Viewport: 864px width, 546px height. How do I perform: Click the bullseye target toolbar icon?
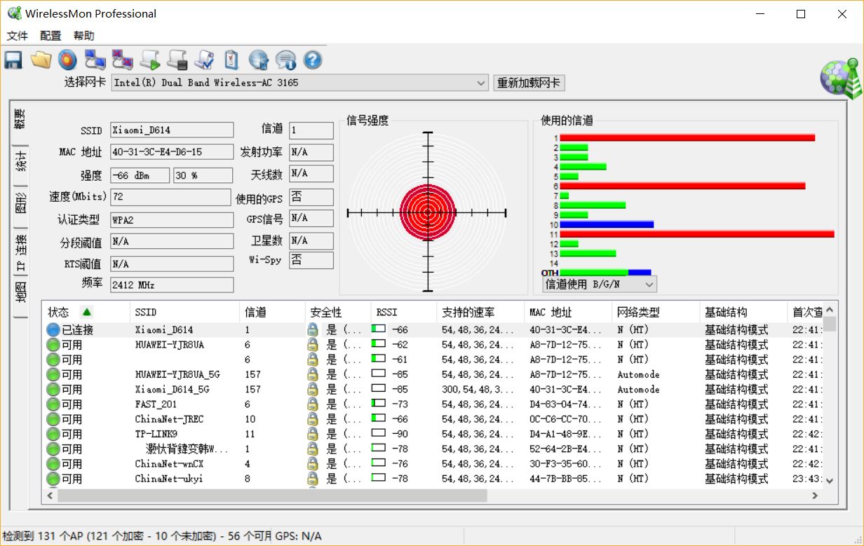pyautogui.click(x=67, y=60)
